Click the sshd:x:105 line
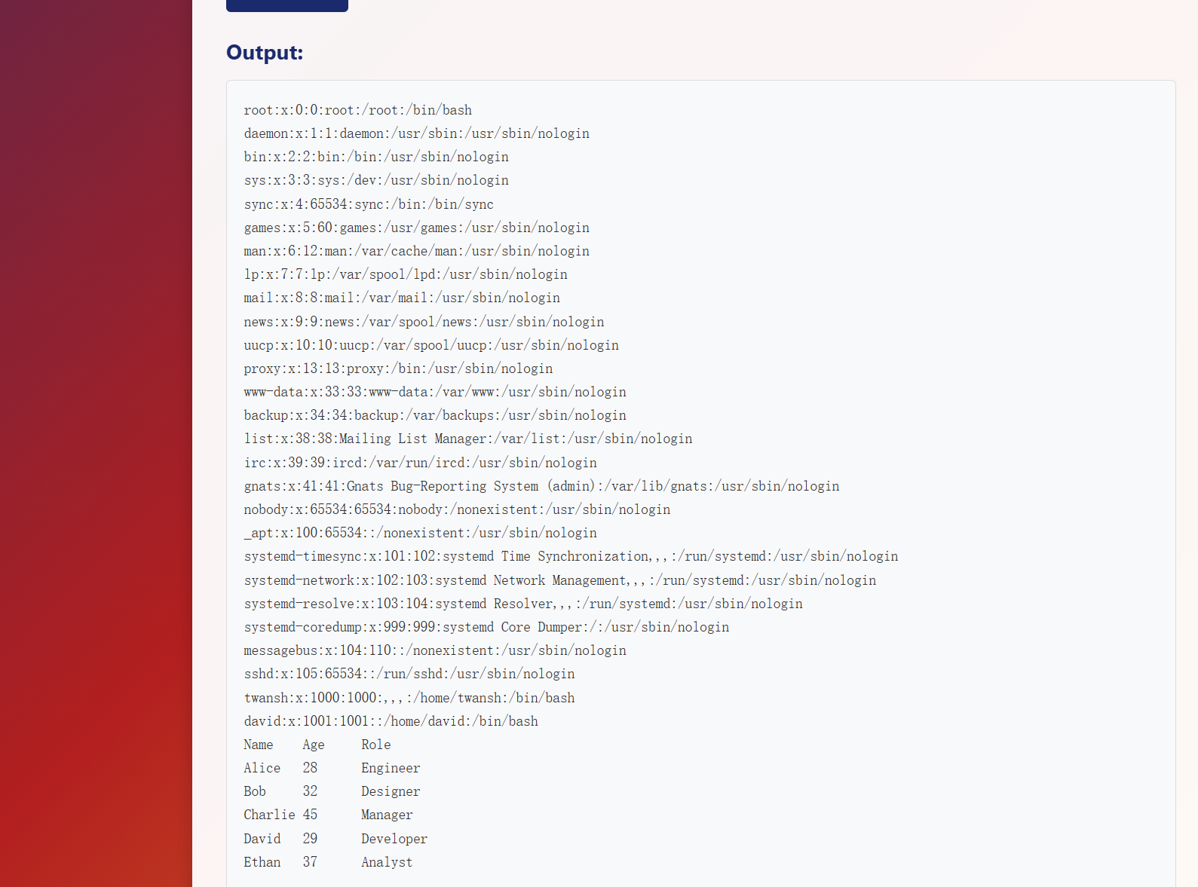This screenshot has width=1198, height=887. (409, 674)
